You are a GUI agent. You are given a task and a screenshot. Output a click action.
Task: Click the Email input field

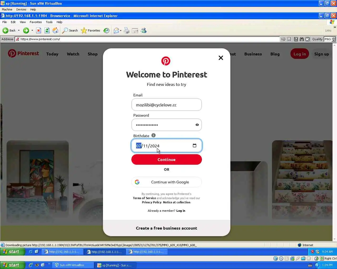[166, 105]
